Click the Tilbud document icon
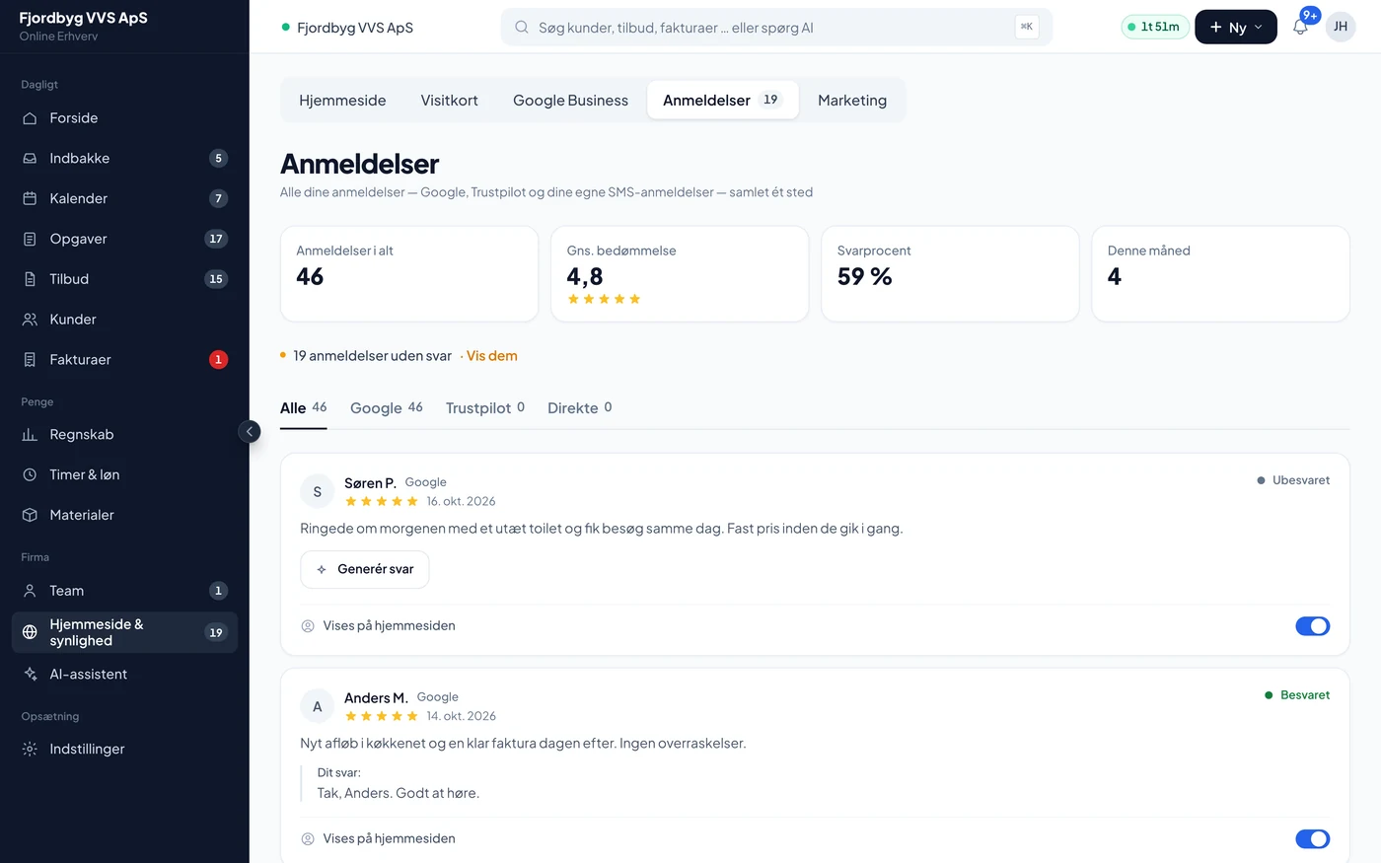The width and height of the screenshot is (1381, 863). coord(30,279)
